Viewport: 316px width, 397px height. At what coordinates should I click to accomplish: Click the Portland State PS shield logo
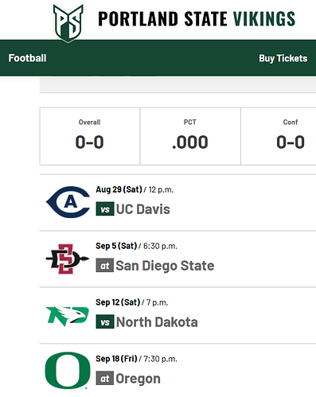pyautogui.click(x=68, y=23)
